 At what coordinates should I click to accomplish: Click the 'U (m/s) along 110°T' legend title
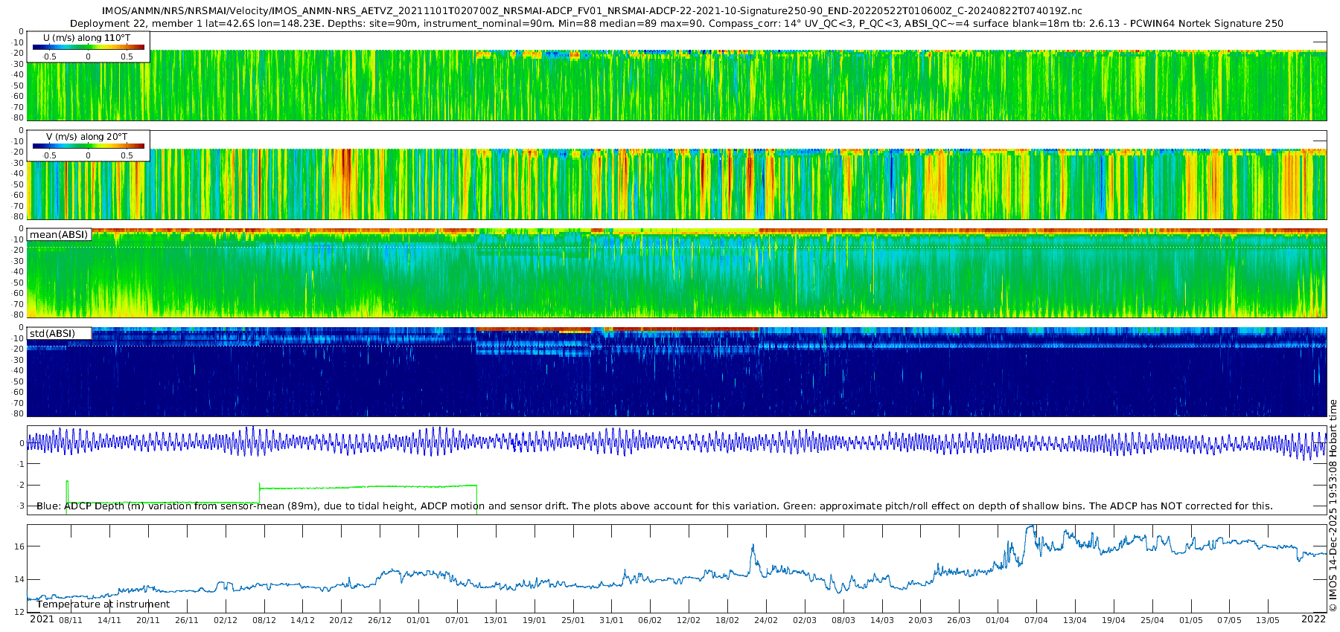87,37
